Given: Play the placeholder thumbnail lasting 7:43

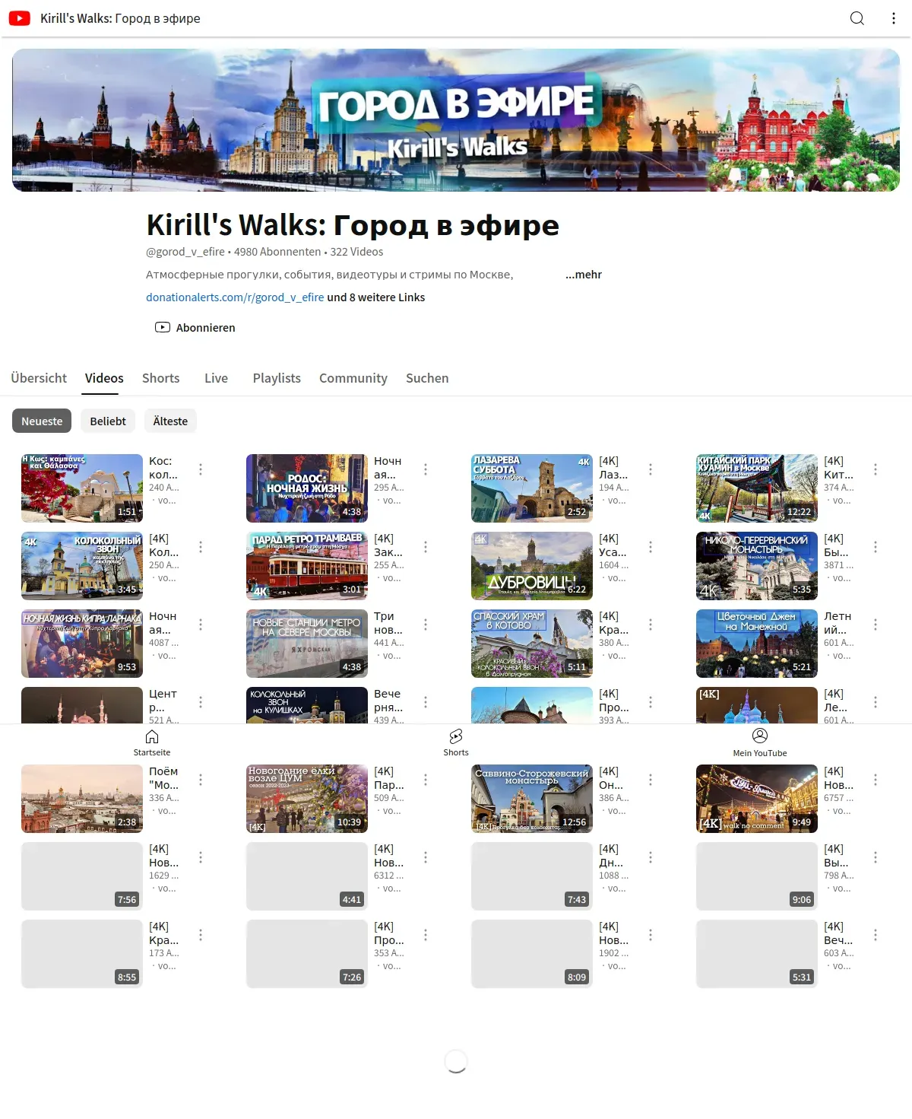Looking at the screenshot, I should [x=532, y=876].
